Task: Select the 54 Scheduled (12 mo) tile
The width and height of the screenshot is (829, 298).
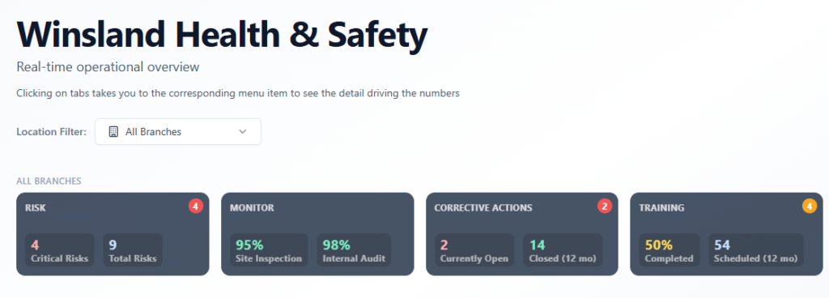Action: [755, 250]
